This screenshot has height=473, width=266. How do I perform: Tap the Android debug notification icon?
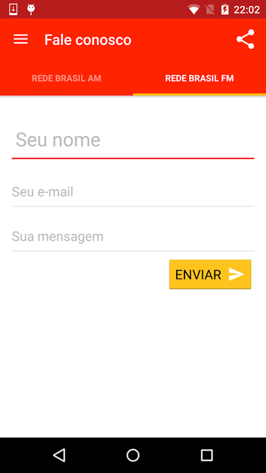pos(31,9)
